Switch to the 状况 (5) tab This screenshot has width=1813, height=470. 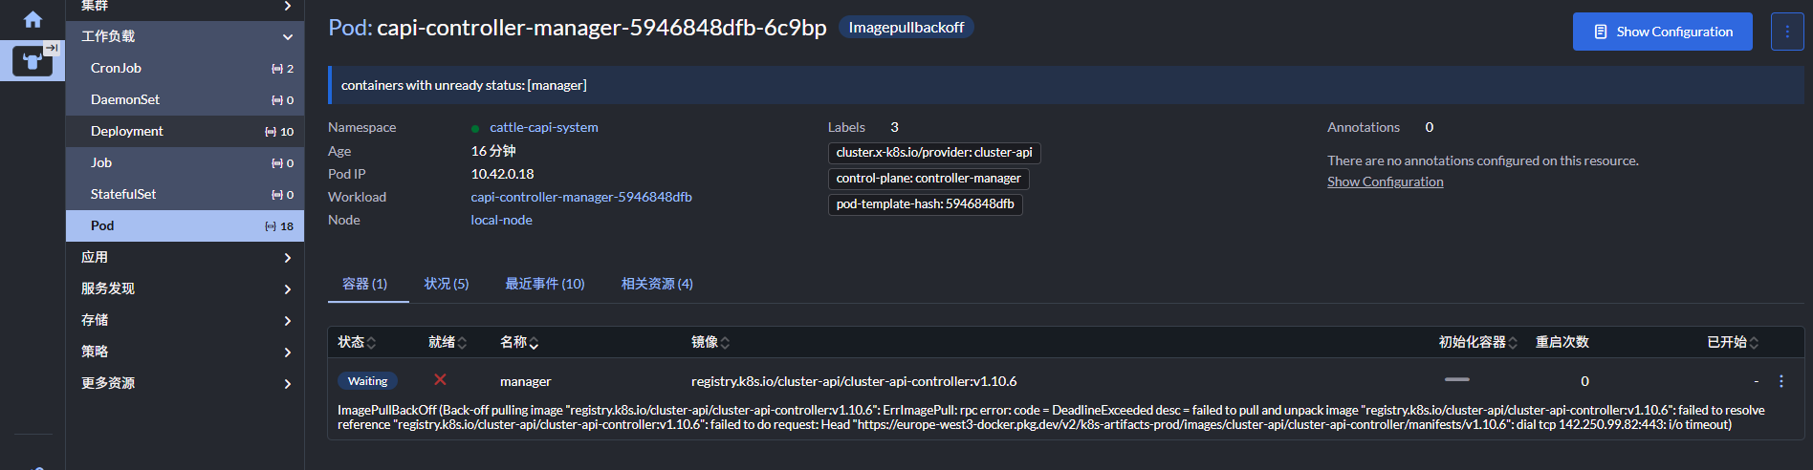447,284
